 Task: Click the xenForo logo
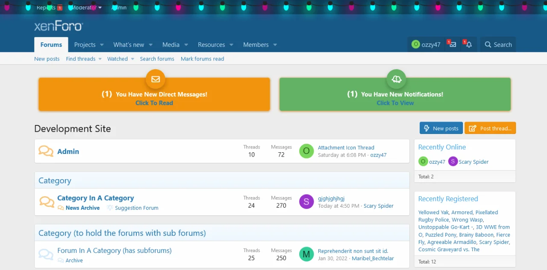59,26
